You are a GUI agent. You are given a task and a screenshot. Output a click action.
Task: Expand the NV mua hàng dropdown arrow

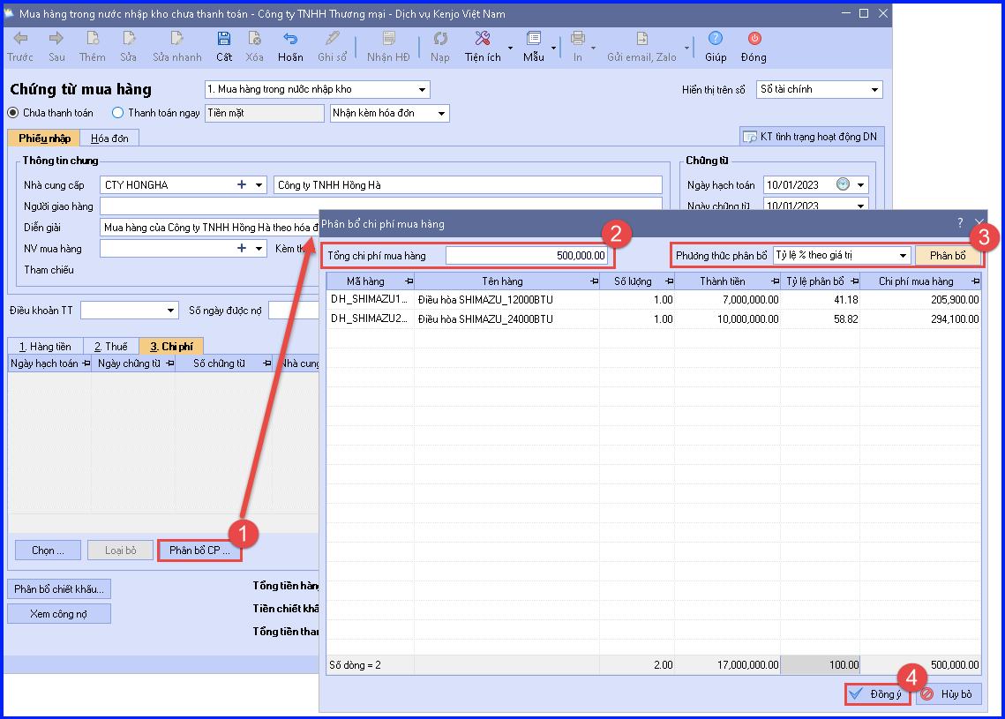tap(259, 249)
